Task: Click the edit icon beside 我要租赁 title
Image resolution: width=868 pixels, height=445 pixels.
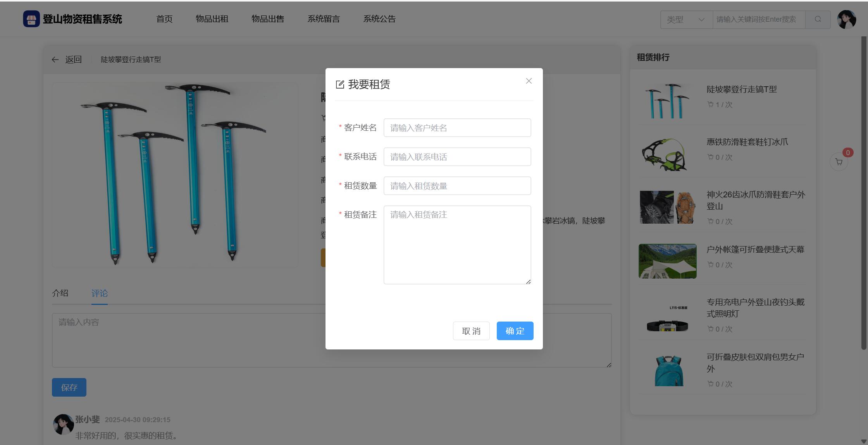Action: 340,85
